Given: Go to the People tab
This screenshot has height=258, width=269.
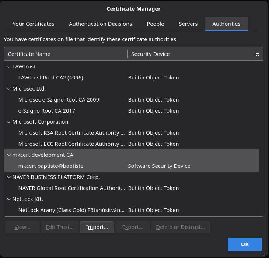Looking at the screenshot, I should [155, 24].
